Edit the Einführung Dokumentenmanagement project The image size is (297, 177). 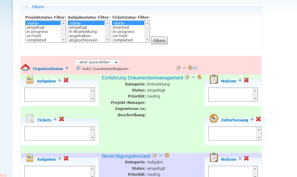pos(187,77)
